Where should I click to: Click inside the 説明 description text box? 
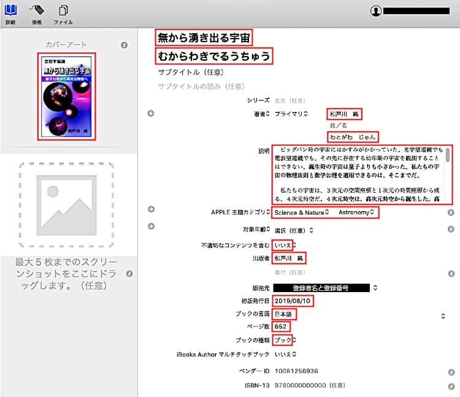point(358,175)
